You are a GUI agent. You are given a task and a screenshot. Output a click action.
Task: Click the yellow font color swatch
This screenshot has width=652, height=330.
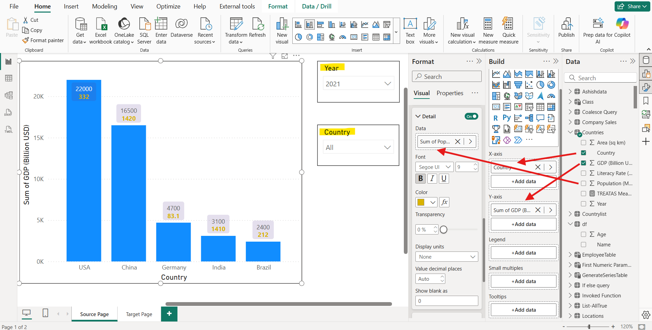point(421,202)
